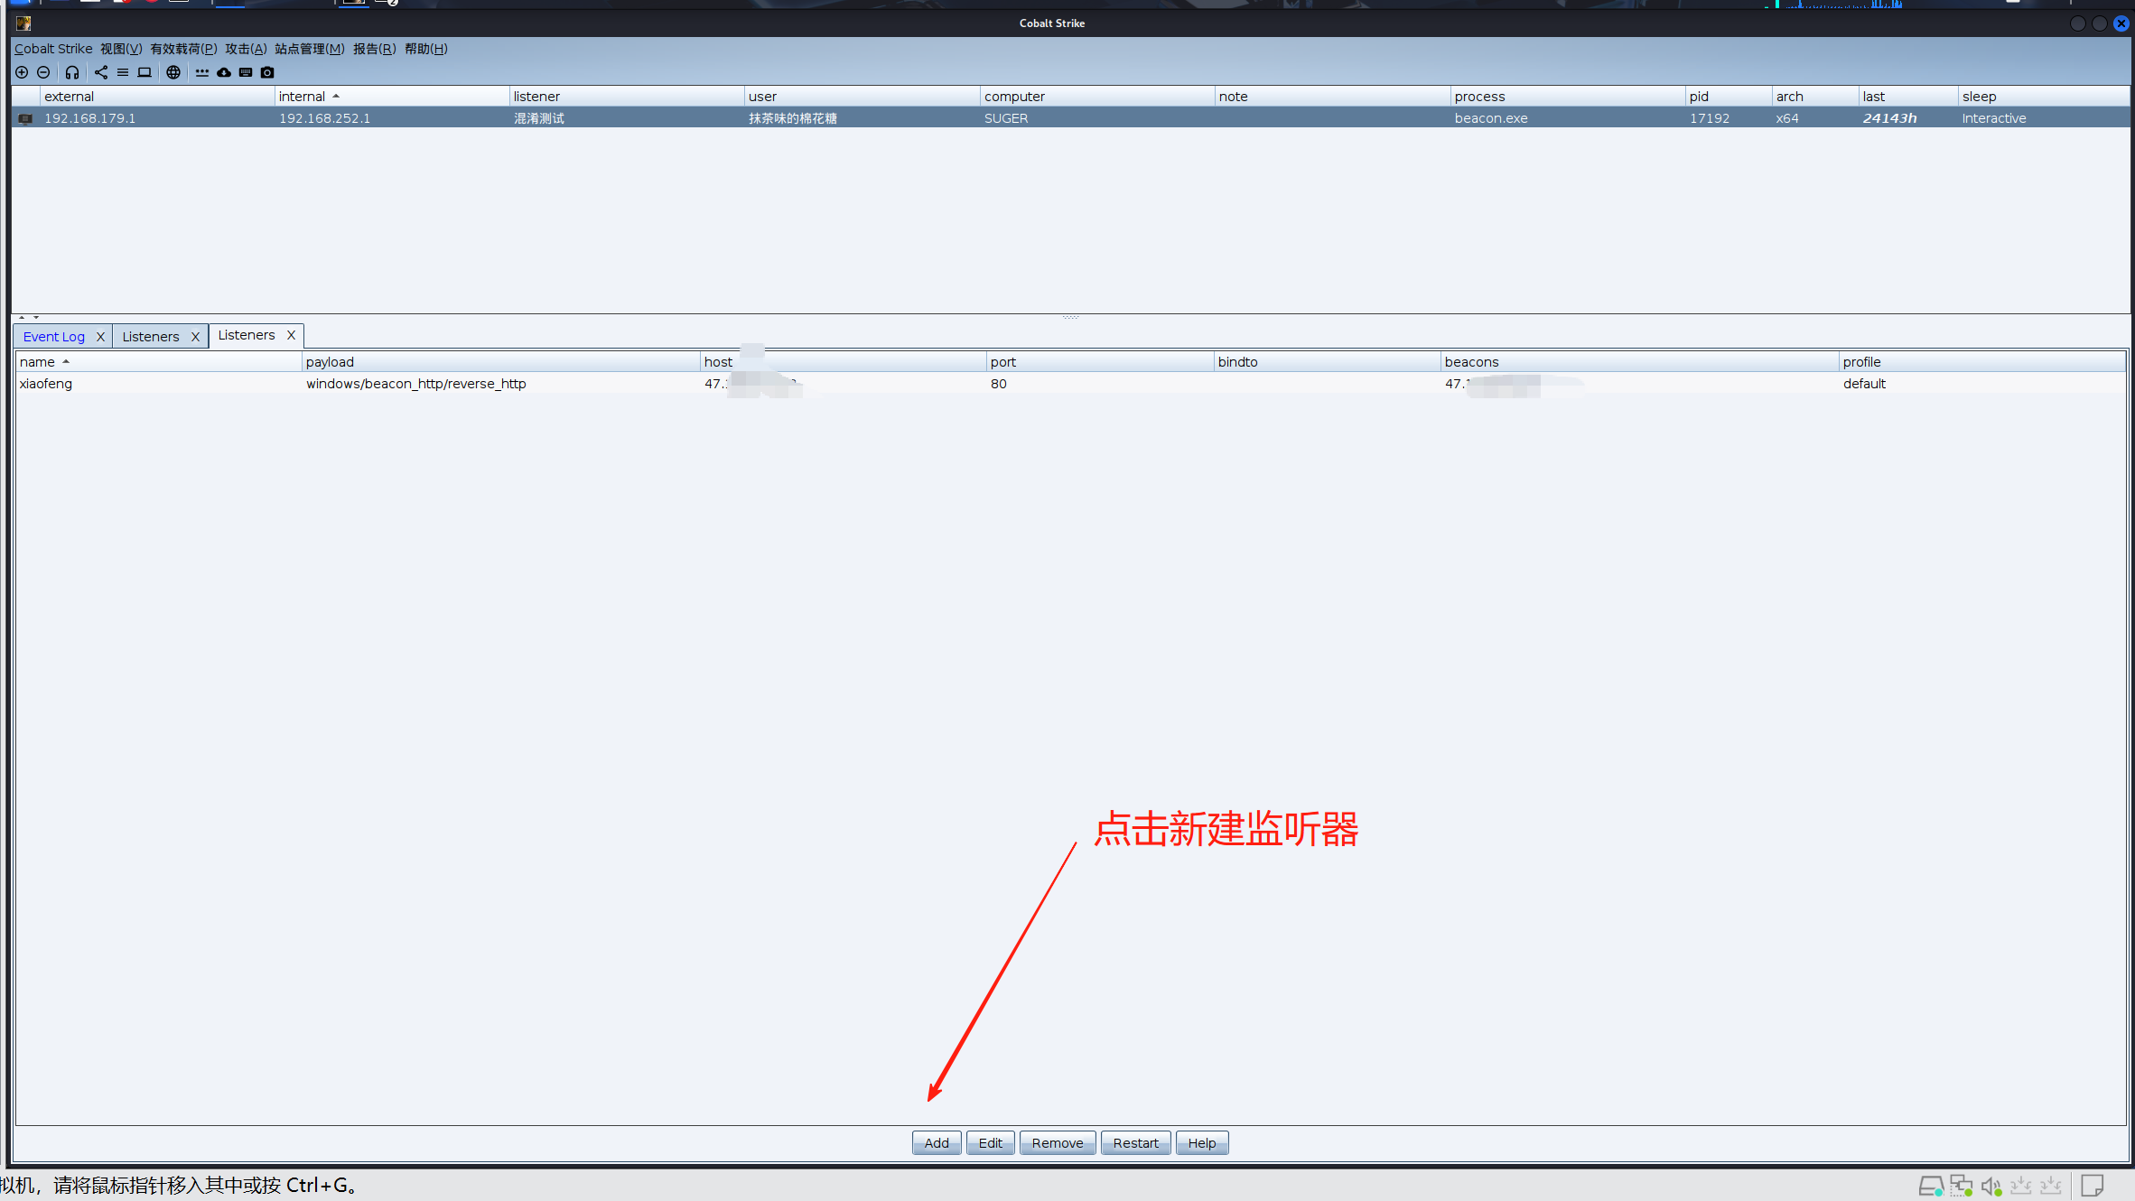This screenshot has height=1201, width=2135.
Task: Sort sessions by pid column header
Action: 1729,97
